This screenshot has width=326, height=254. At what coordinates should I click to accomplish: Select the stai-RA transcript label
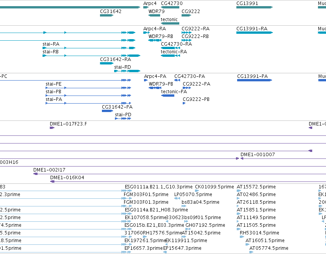[51, 44]
